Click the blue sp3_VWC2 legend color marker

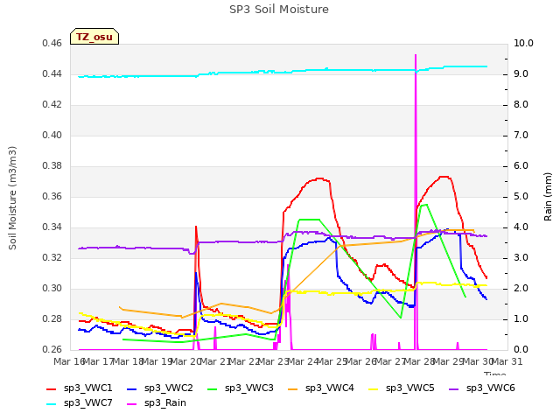tap(132, 388)
